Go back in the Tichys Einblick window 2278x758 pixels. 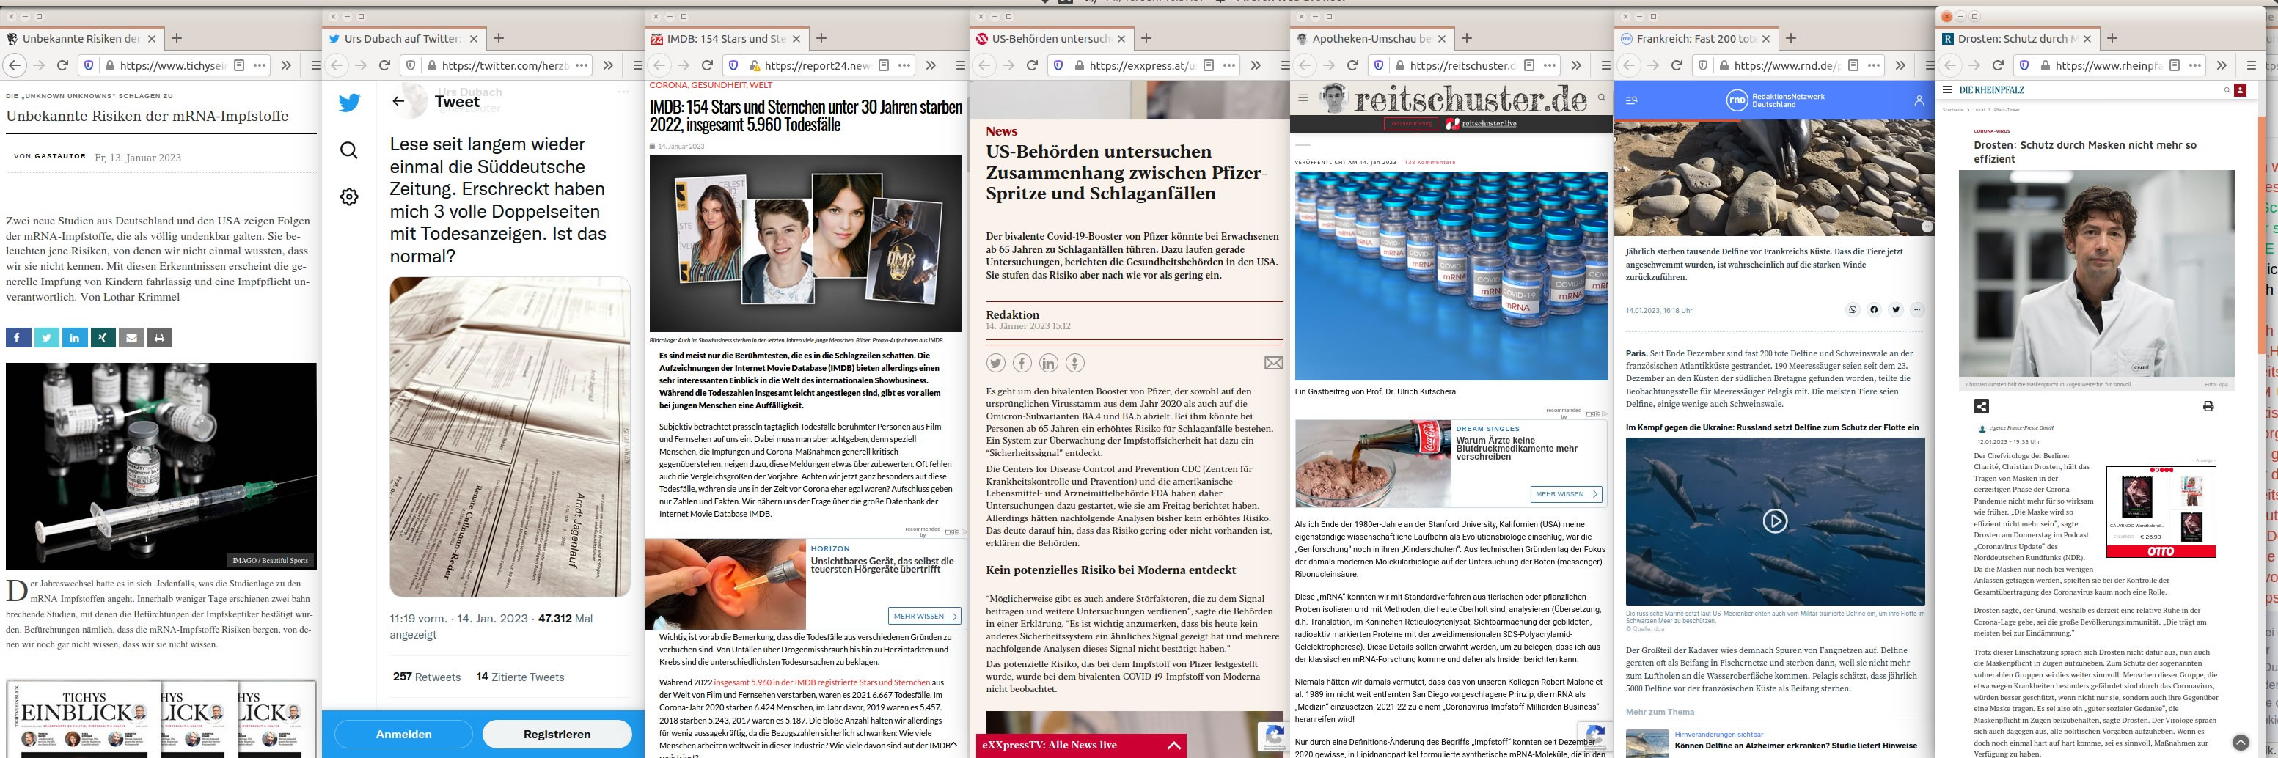[14, 65]
